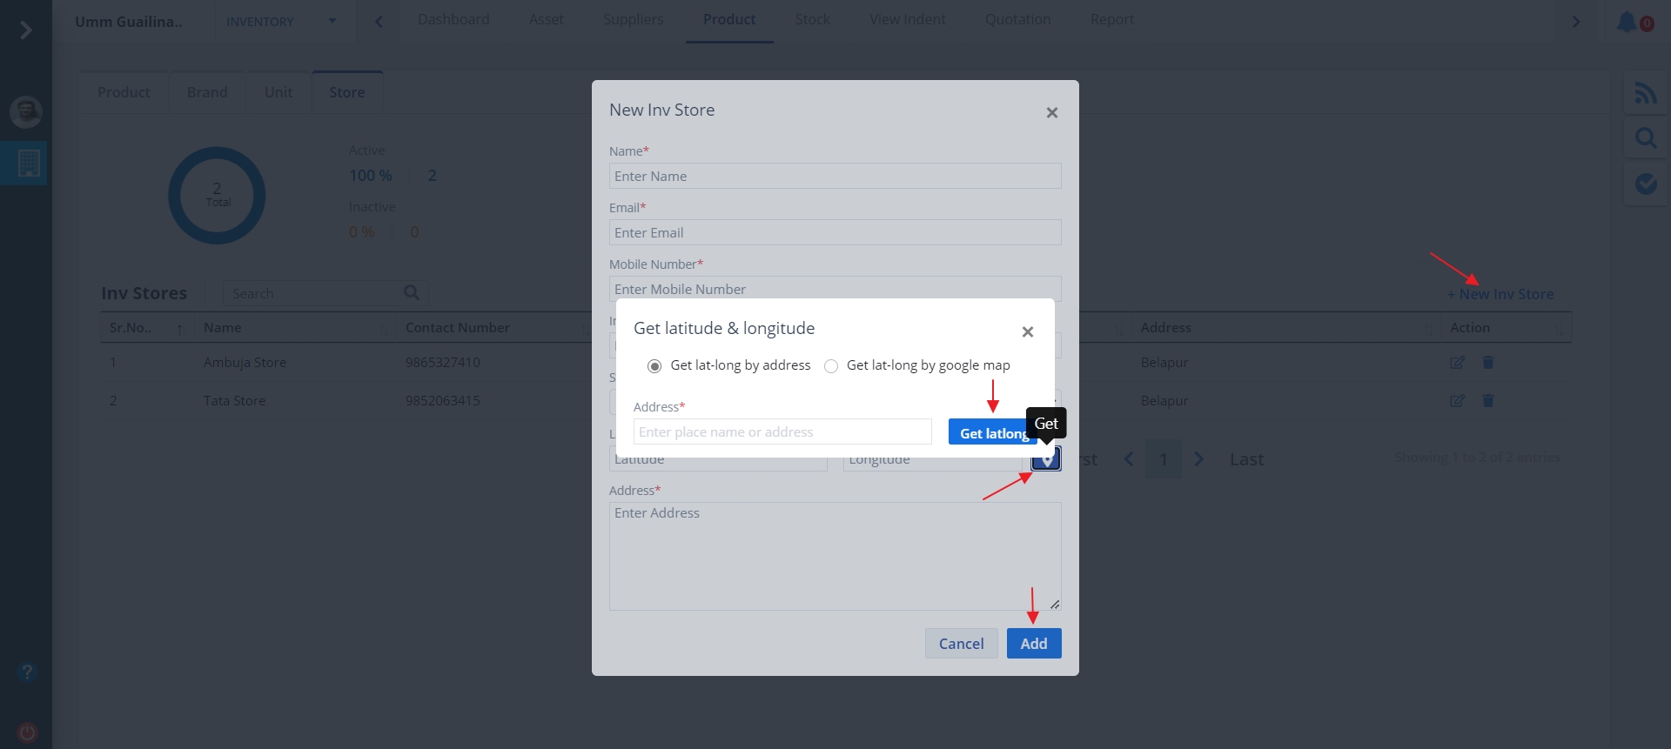Select Get lat-long by google map option

click(831, 366)
